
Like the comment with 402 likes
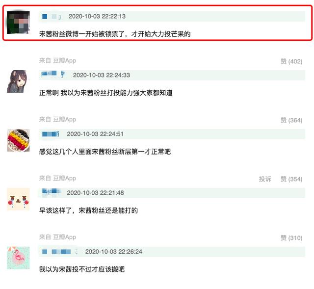click(291, 61)
